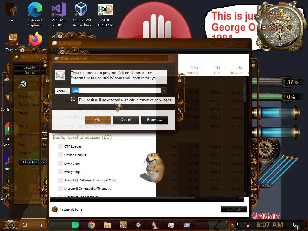This screenshot has height=231, width=308.
Task: Click the 0% green gauge bar
Action: [x=267, y=97]
